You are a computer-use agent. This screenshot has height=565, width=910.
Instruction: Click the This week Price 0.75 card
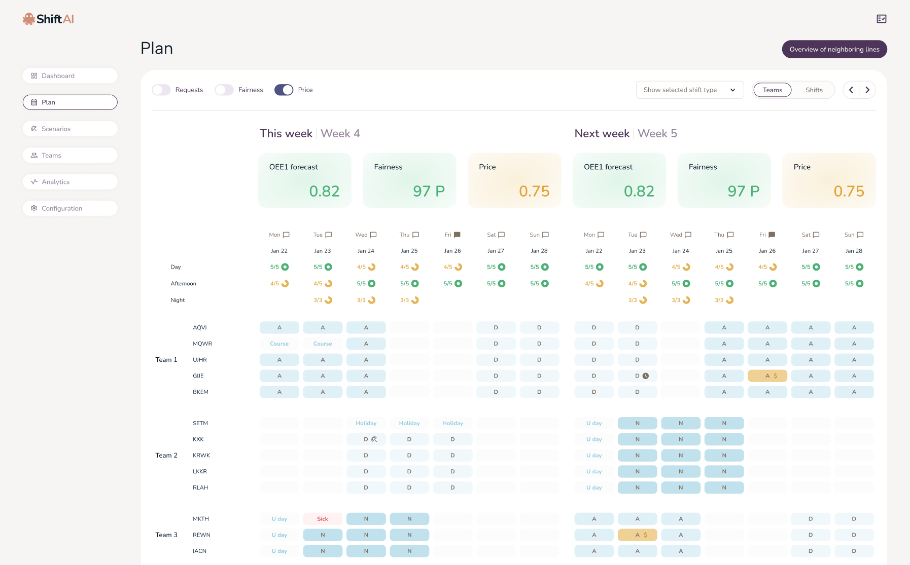pos(514,180)
